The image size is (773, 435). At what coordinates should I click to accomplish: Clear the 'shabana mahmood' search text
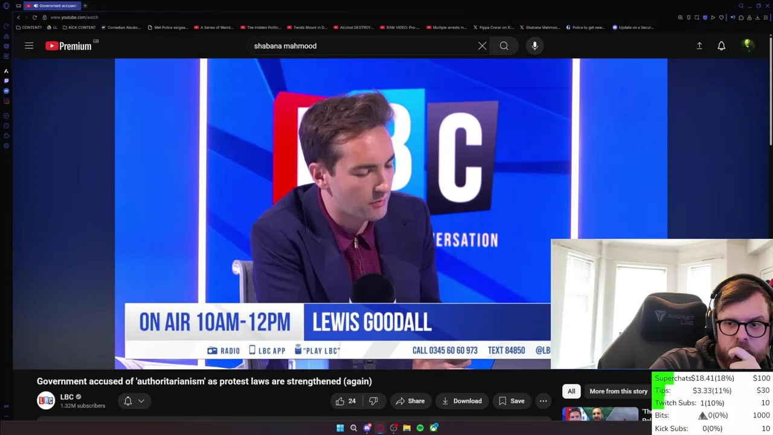(x=482, y=46)
